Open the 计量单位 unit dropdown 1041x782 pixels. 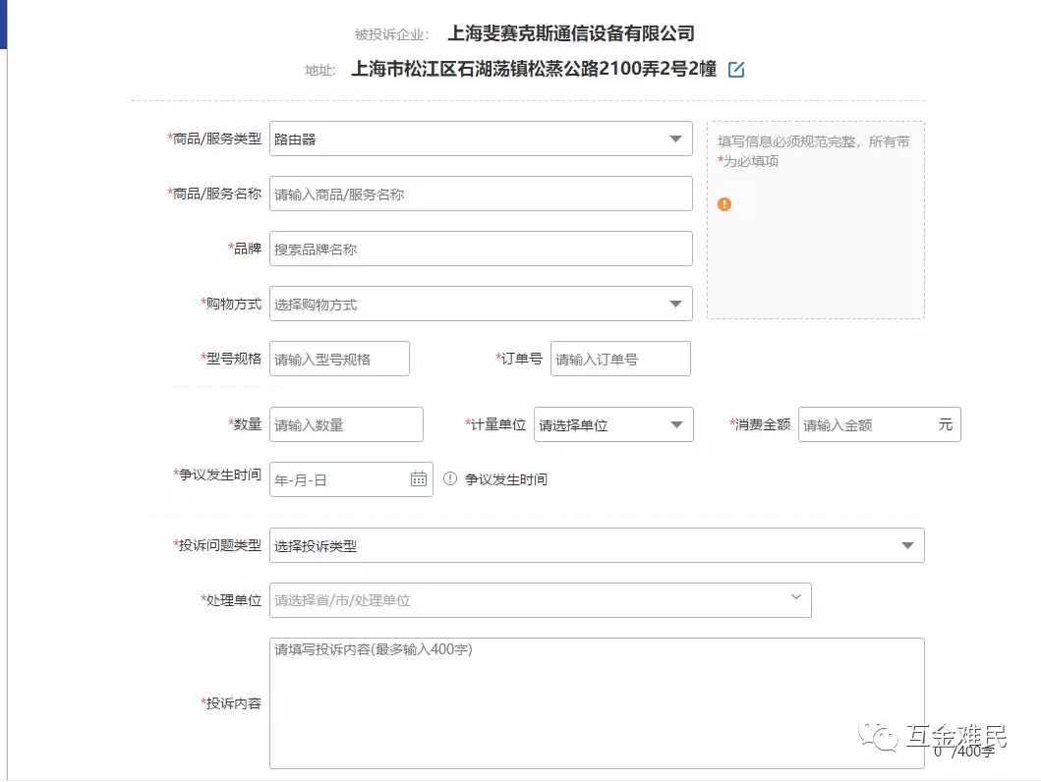(x=613, y=424)
